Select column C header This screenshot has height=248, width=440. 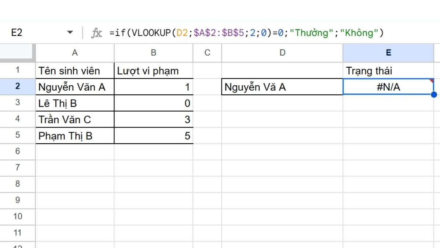208,53
